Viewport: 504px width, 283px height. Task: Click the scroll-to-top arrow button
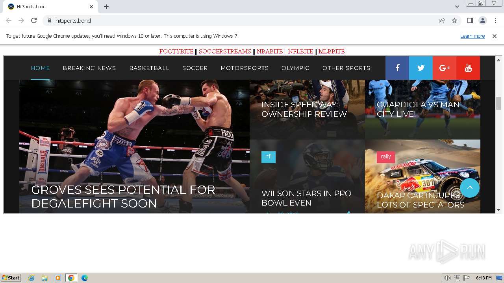pos(470,188)
